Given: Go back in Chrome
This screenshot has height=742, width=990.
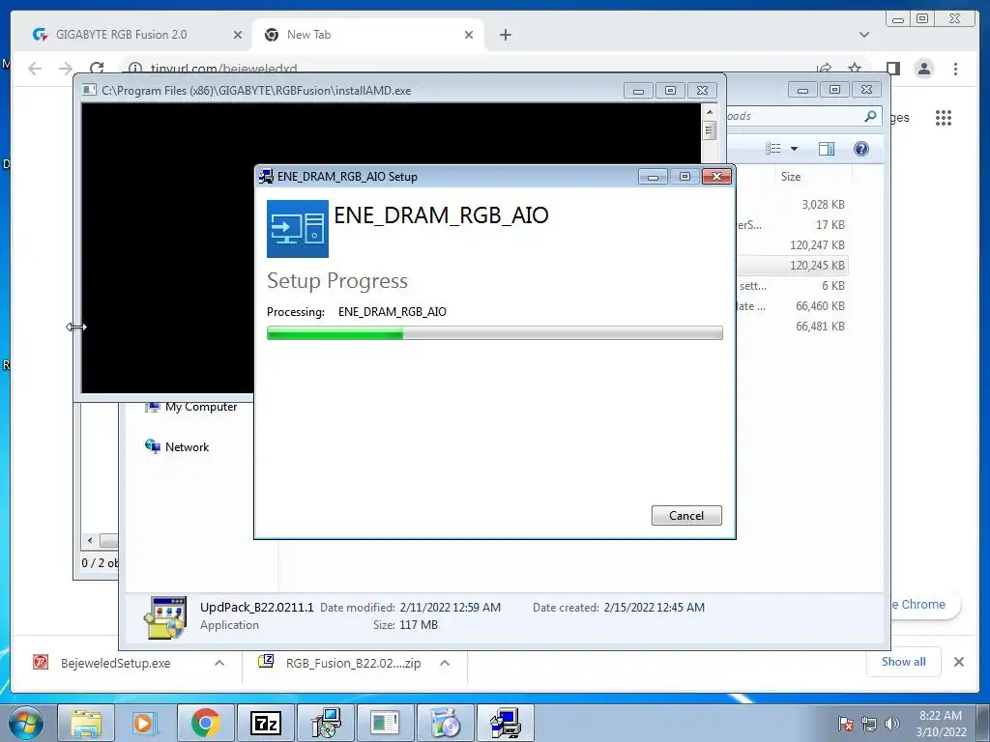Looking at the screenshot, I should point(36,69).
